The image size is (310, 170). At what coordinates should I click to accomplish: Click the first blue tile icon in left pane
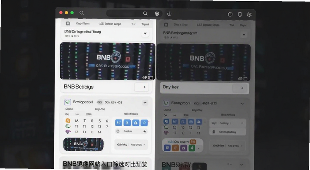(119, 122)
